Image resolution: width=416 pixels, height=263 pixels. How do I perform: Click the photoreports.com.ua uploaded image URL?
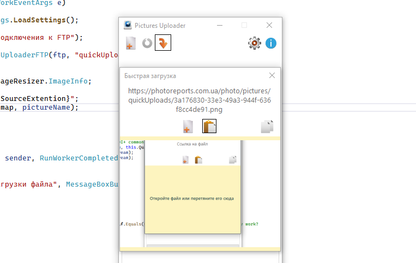tap(200, 100)
